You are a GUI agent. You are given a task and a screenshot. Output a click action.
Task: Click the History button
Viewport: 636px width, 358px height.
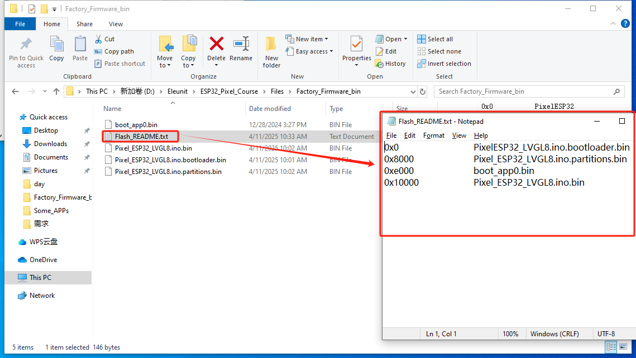390,64
